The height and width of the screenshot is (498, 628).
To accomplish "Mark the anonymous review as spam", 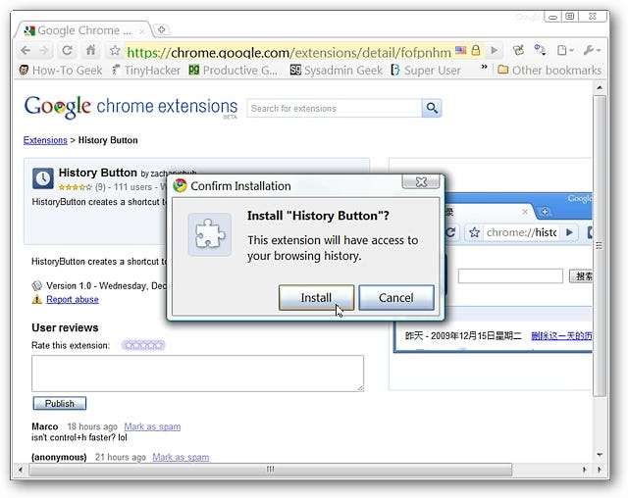I will pos(181,457).
